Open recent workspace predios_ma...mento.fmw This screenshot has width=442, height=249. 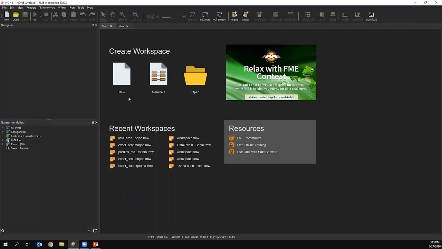click(136, 152)
